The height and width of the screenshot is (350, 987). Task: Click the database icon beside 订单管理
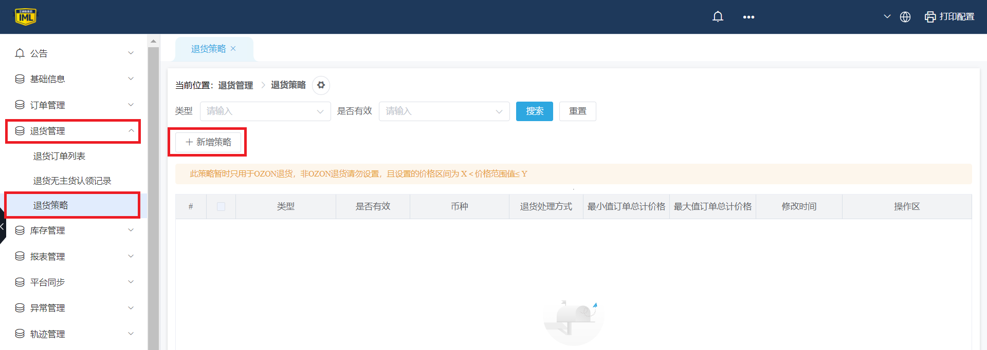pyautogui.click(x=20, y=105)
